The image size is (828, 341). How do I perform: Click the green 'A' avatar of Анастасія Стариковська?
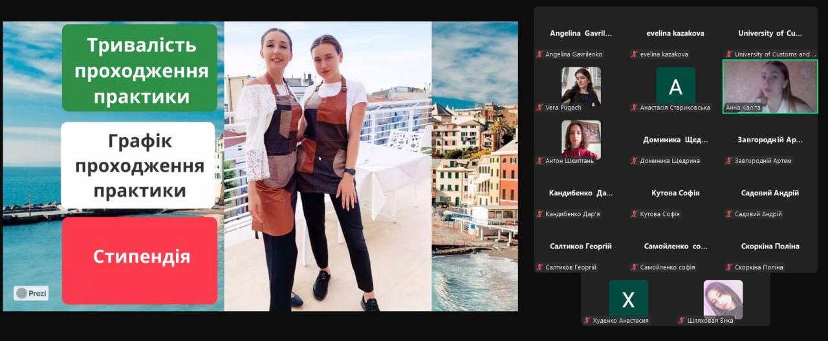click(x=675, y=87)
